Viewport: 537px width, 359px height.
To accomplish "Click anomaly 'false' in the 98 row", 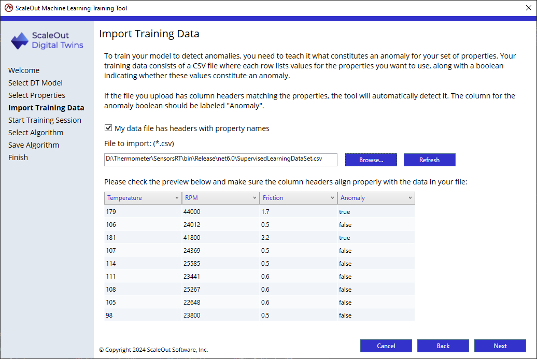I will [x=376, y=315].
